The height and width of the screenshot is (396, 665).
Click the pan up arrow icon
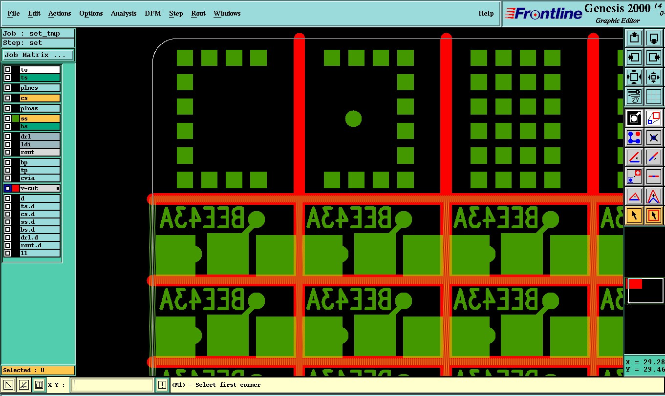point(634,38)
